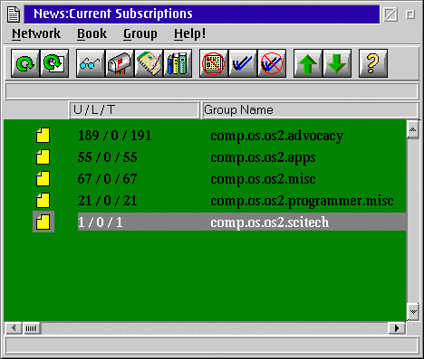Click the blue double checkmark icon
The image size is (424, 359).
pyautogui.click(x=243, y=63)
